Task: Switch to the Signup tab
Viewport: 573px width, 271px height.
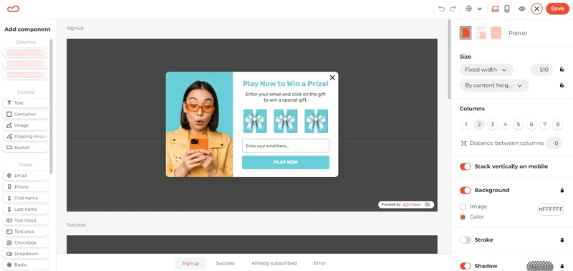Action: tap(191, 263)
